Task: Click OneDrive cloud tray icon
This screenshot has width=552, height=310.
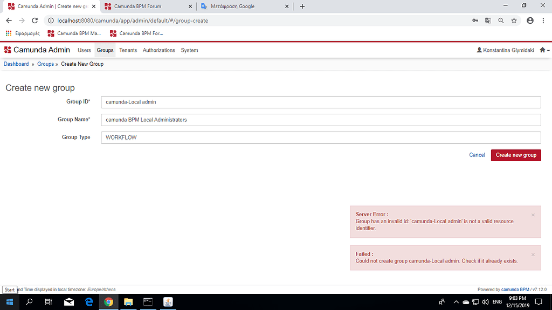Action: pos(466,302)
